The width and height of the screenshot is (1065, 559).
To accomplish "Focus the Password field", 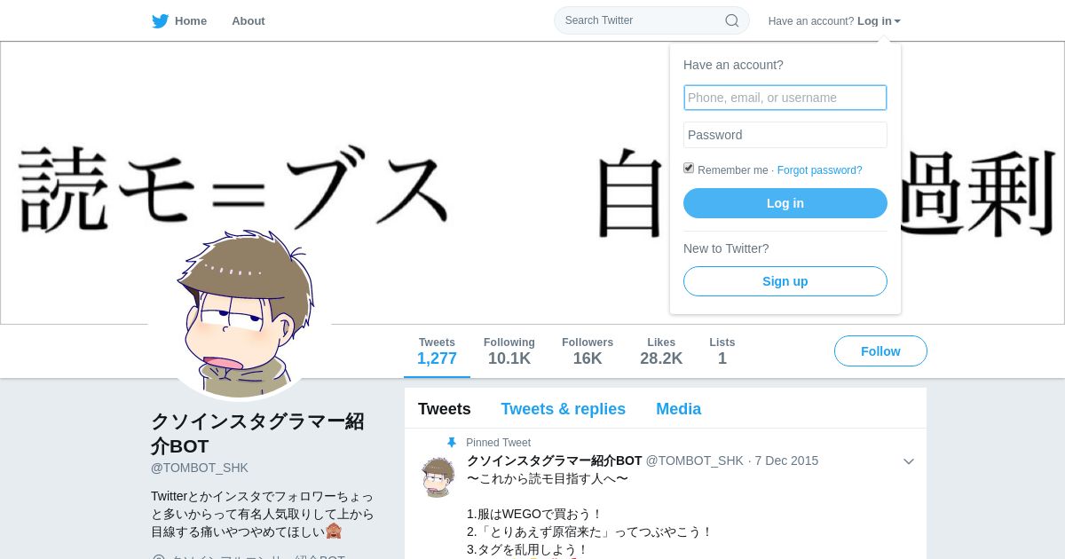I will 785,135.
